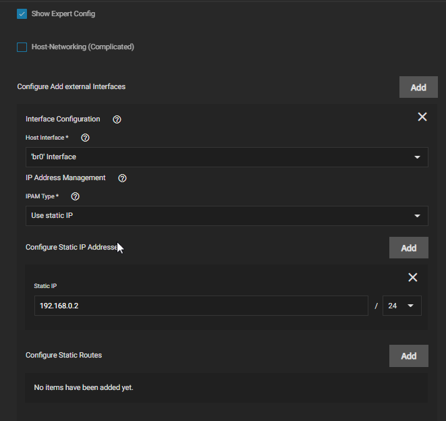This screenshot has height=421, width=446.
Task: Delete the 192.168.0.2 static IP entry
Action: click(412, 277)
